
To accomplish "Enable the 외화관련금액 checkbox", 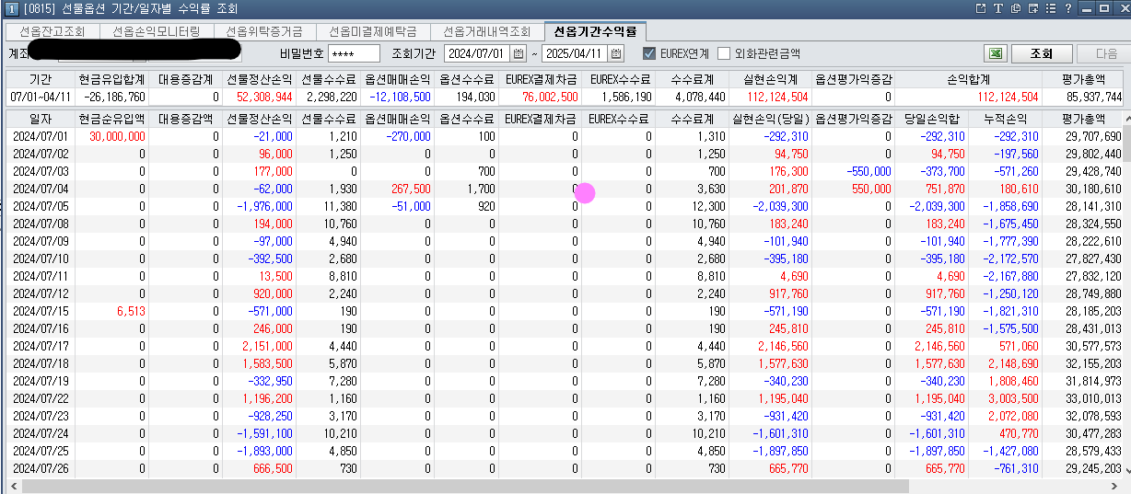I will (724, 53).
